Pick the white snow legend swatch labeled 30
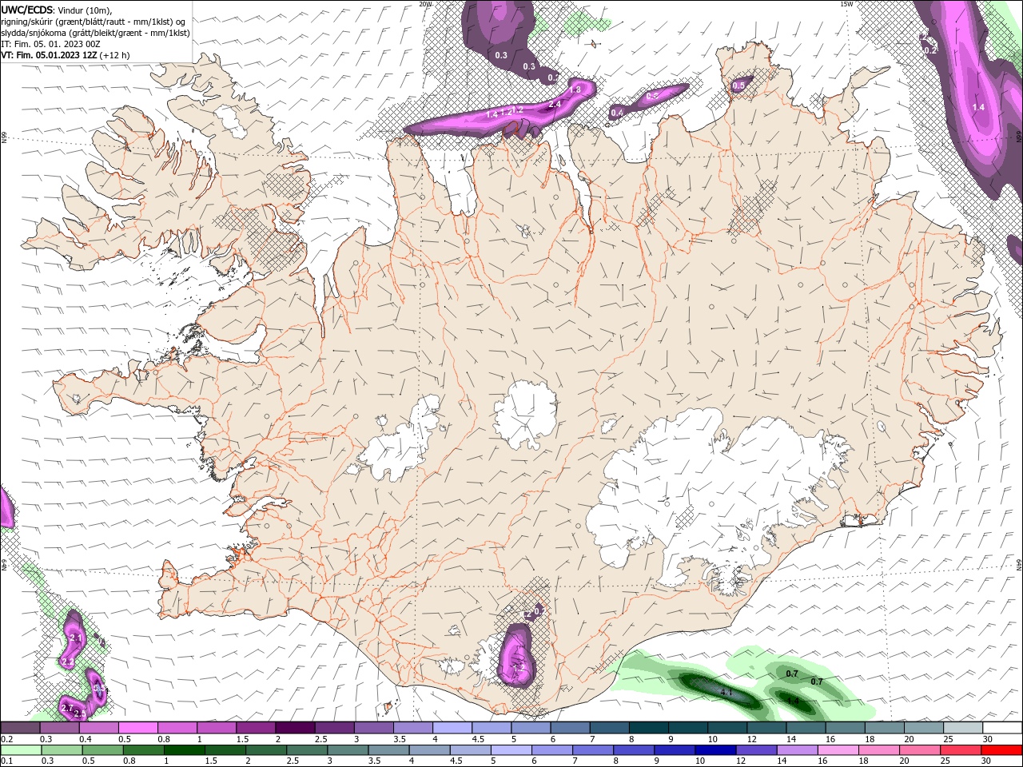The image size is (1023, 767). tap(1002, 727)
